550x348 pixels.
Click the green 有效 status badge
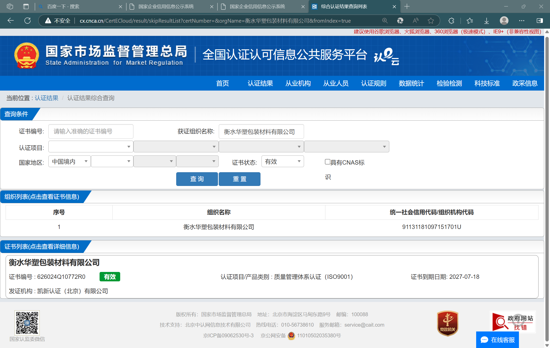pyautogui.click(x=110, y=277)
